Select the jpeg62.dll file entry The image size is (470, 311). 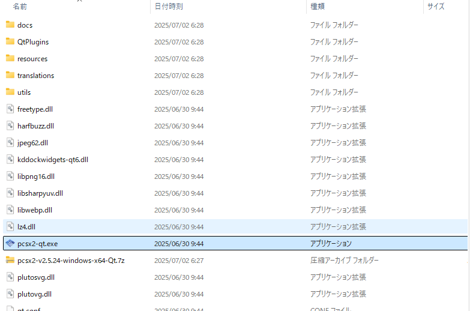pos(235,143)
